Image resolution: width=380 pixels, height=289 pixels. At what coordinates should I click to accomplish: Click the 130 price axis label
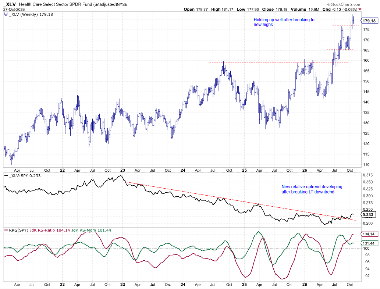coord(366,123)
